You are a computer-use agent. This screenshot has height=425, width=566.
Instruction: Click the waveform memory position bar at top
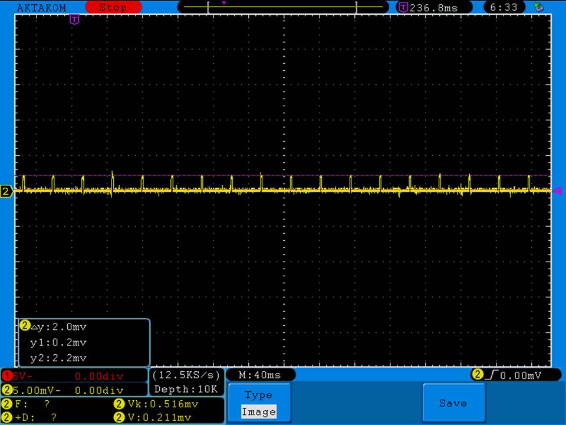pos(282,7)
